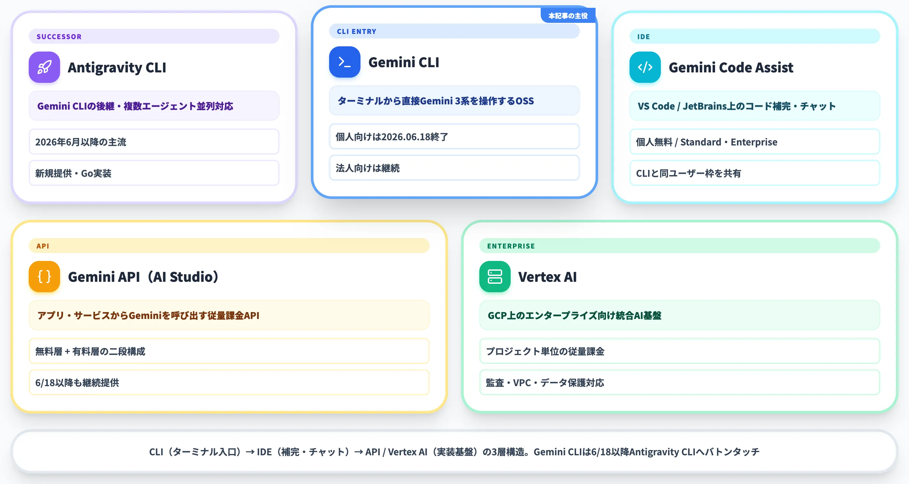The image size is (909, 484).
Task: Click the purple rocket Antigravity CLI icon
Action: click(x=44, y=67)
